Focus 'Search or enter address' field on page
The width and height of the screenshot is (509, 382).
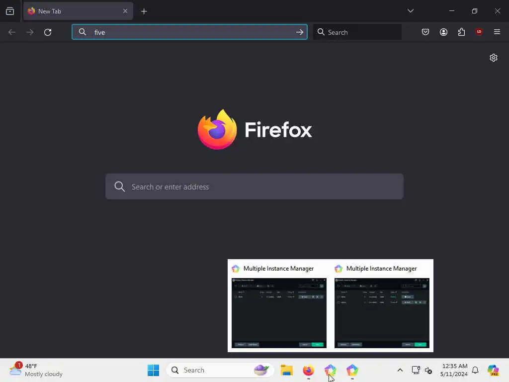(x=254, y=187)
